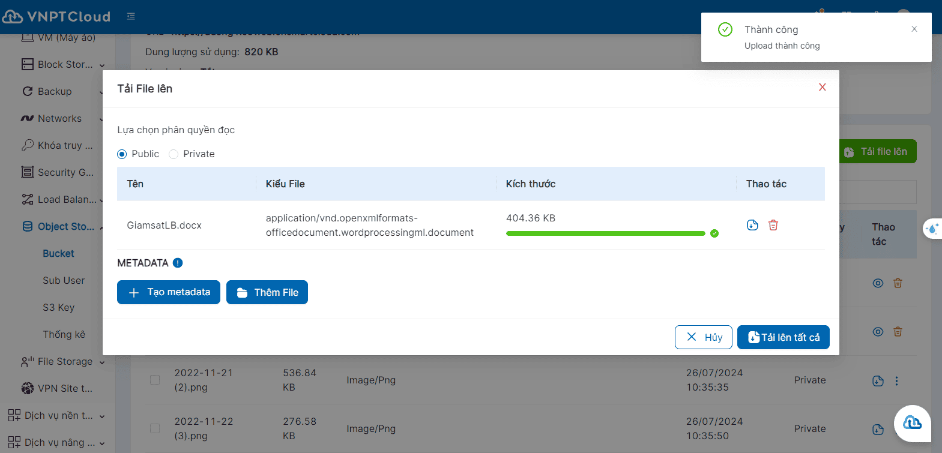Click the Thêm File button

tap(267, 292)
